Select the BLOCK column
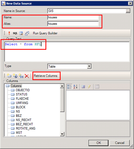 coord(21,107)
